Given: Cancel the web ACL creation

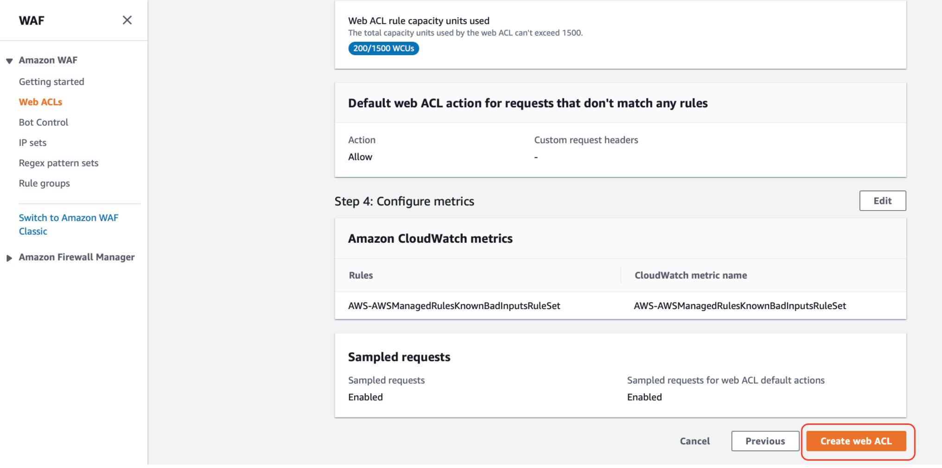Looking at the screenshot, I should pos(694,441).
